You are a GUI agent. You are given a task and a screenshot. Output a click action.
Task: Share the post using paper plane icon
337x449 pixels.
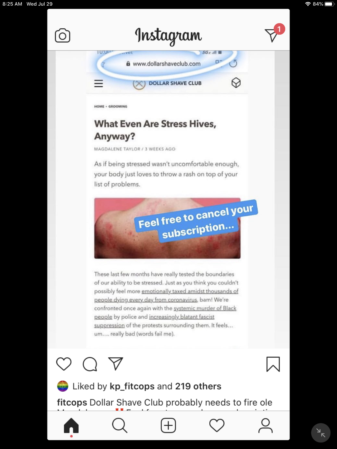coord(116,364)
